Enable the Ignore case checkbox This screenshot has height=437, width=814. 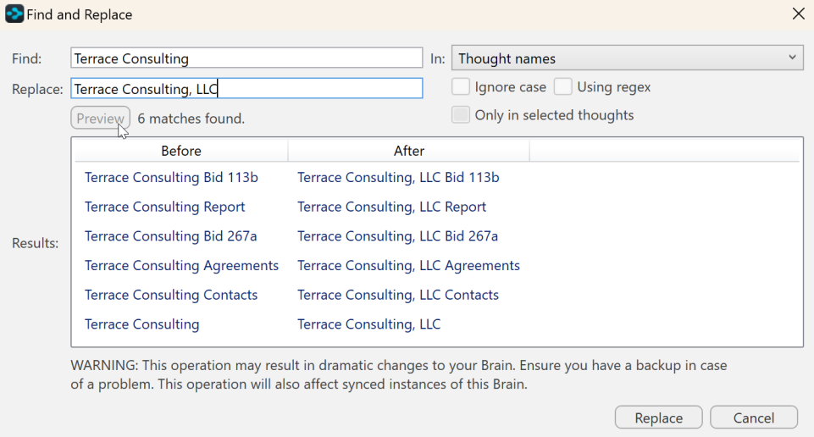(461, 87)
